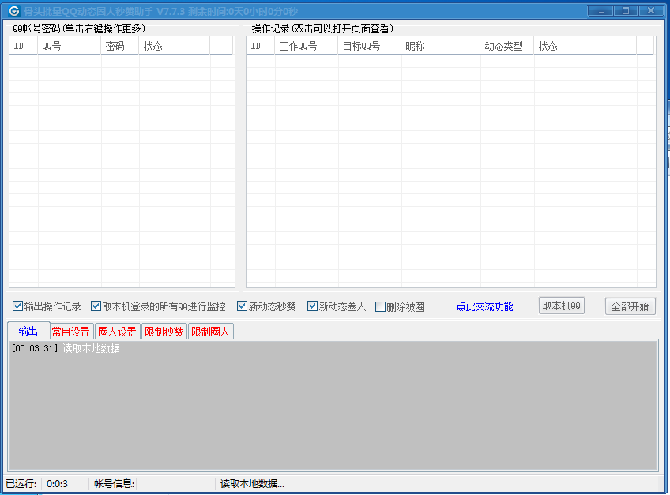Select the 输出 tab
The width and height of the screenshot is (670, 495).
(x=28, y=331)
